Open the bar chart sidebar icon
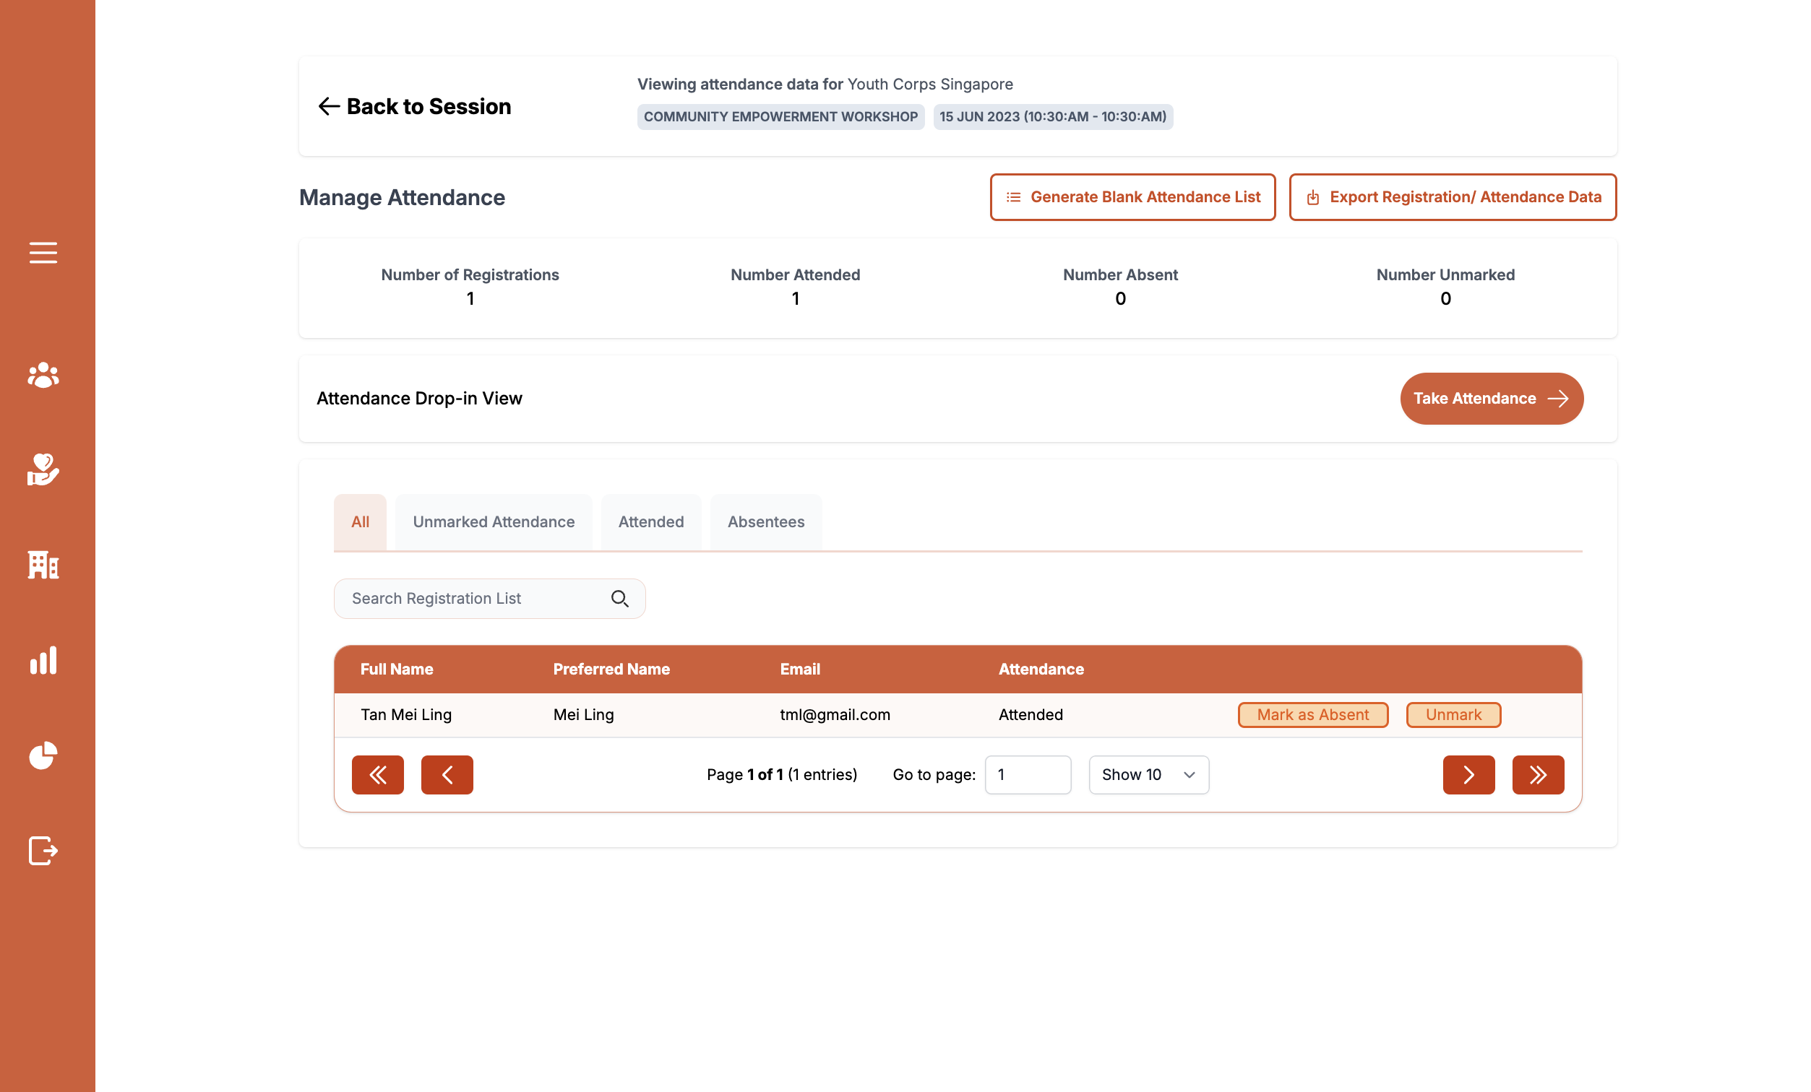Image resolution: width=1811 pixels, height=1092 pixels. [x=43, y=660]
